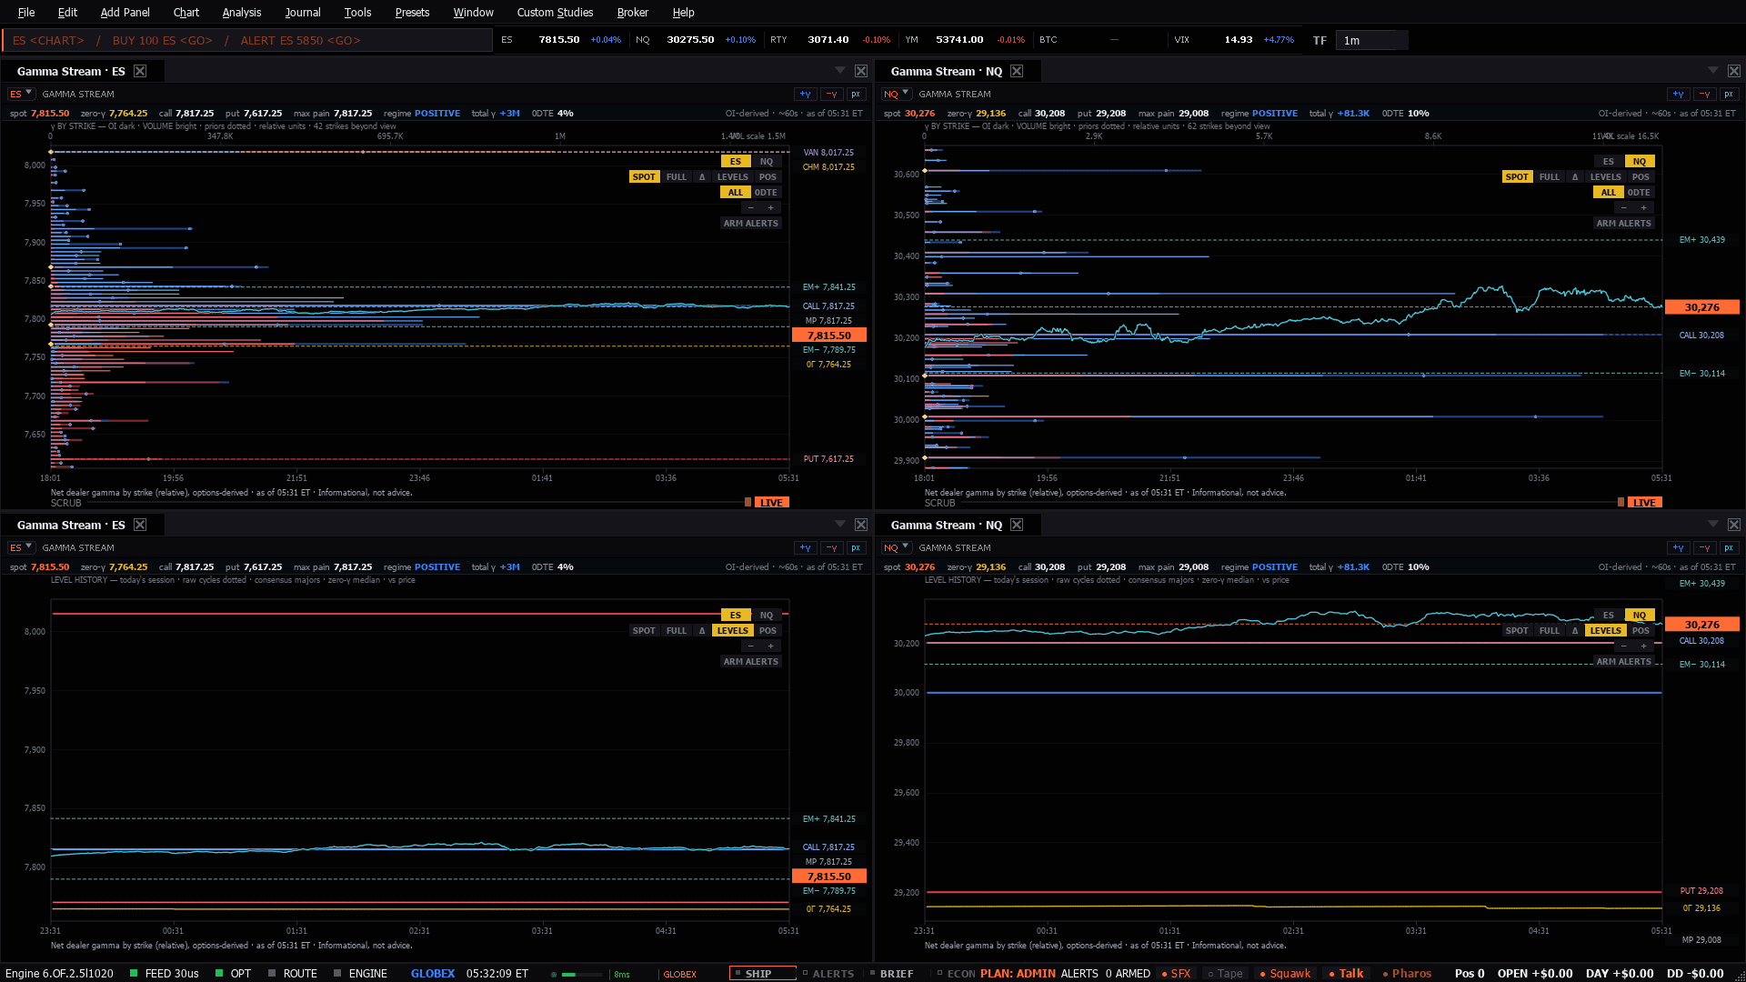1746x982 pixels.
Task: Click the +γ button in bottom-left ES panel
Action: pos(805,548)
